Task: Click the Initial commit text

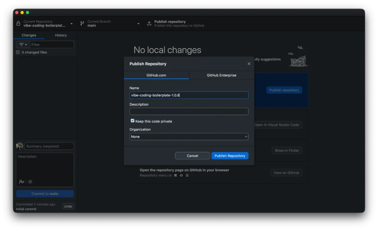Action: click(26, 209)
